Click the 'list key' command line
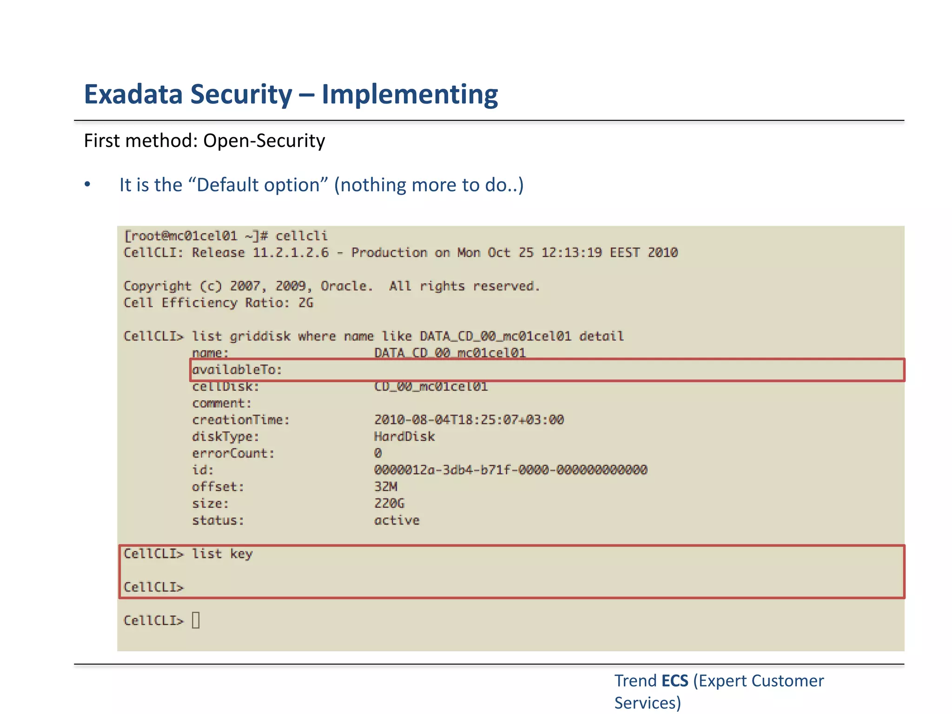 tap(222, 554)
